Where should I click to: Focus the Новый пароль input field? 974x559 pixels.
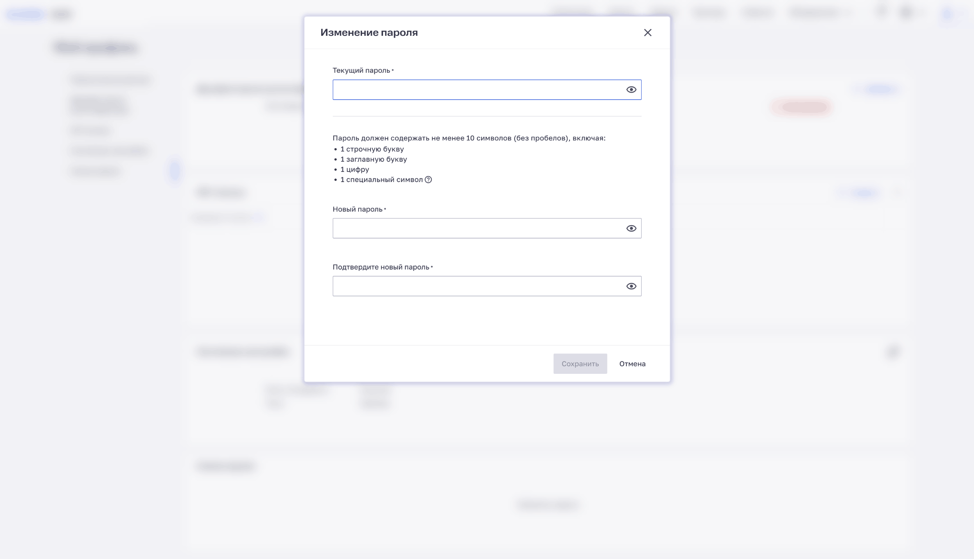(487, 228)
